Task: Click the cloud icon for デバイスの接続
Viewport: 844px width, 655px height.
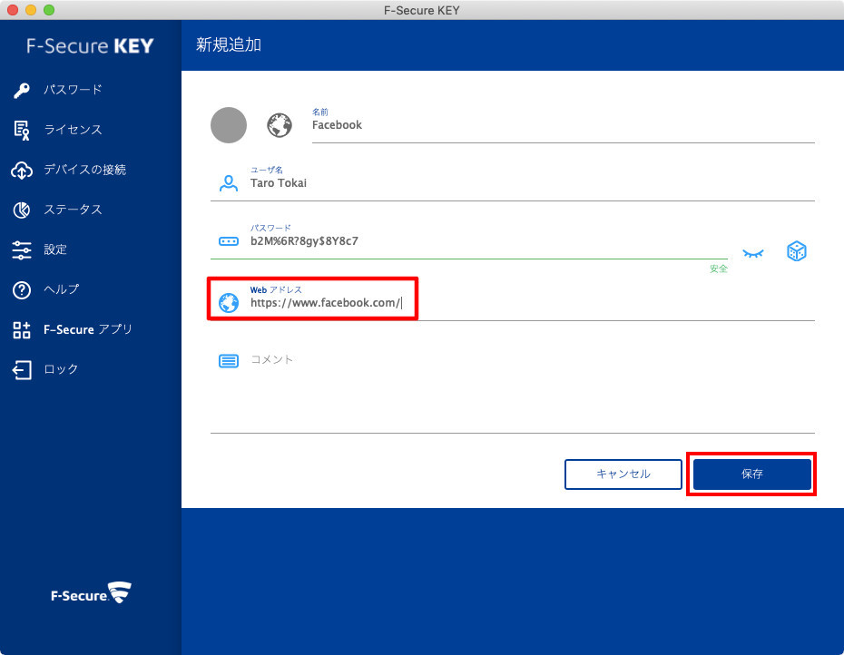Action: [22, 170]
